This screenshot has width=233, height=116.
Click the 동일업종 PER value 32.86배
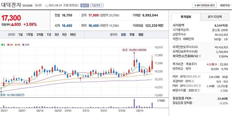click(222, 98)
